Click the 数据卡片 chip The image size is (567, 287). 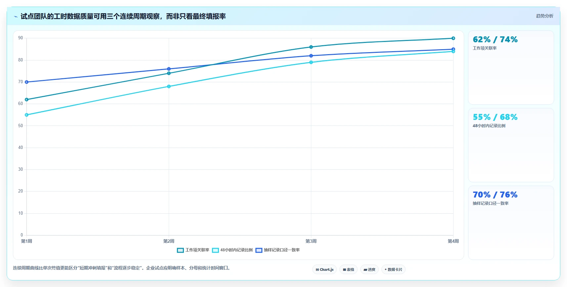click(x=393, y=269)
